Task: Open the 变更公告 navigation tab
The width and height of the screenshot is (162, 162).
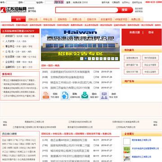Action: click(77, 19)
